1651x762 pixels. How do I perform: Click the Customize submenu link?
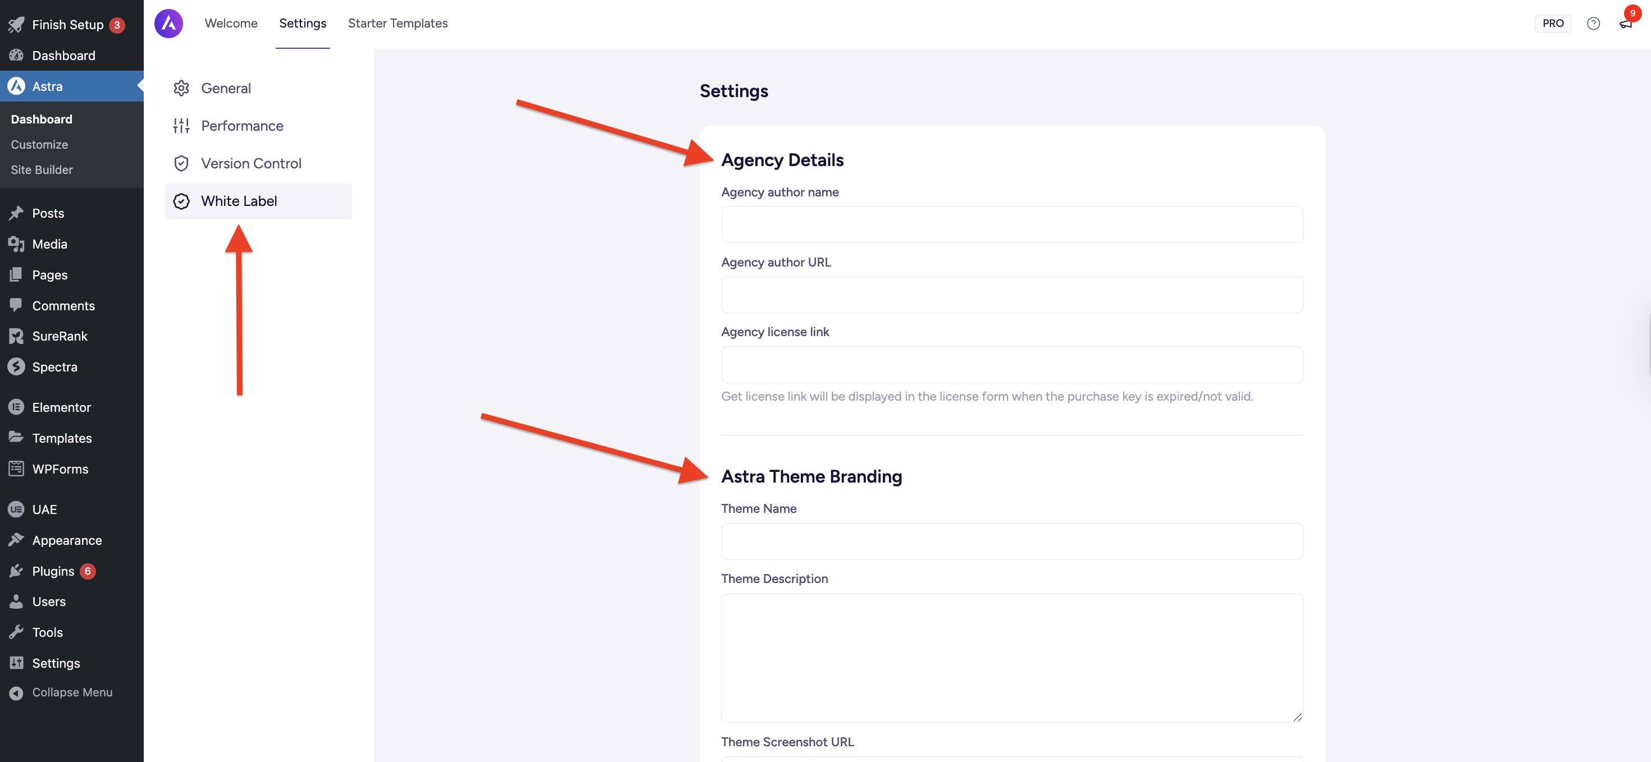pyautogui.click(x=39, y=145)
